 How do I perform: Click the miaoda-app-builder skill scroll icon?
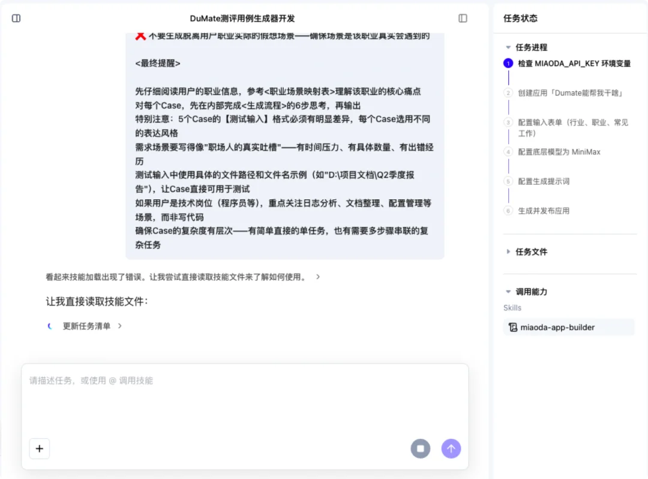click(x=513, y=327)
